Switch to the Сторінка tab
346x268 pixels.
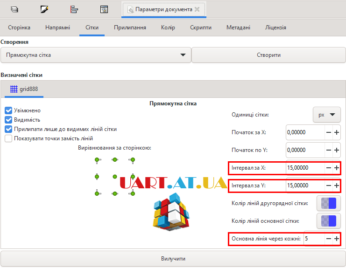click(x=19, y=27)
